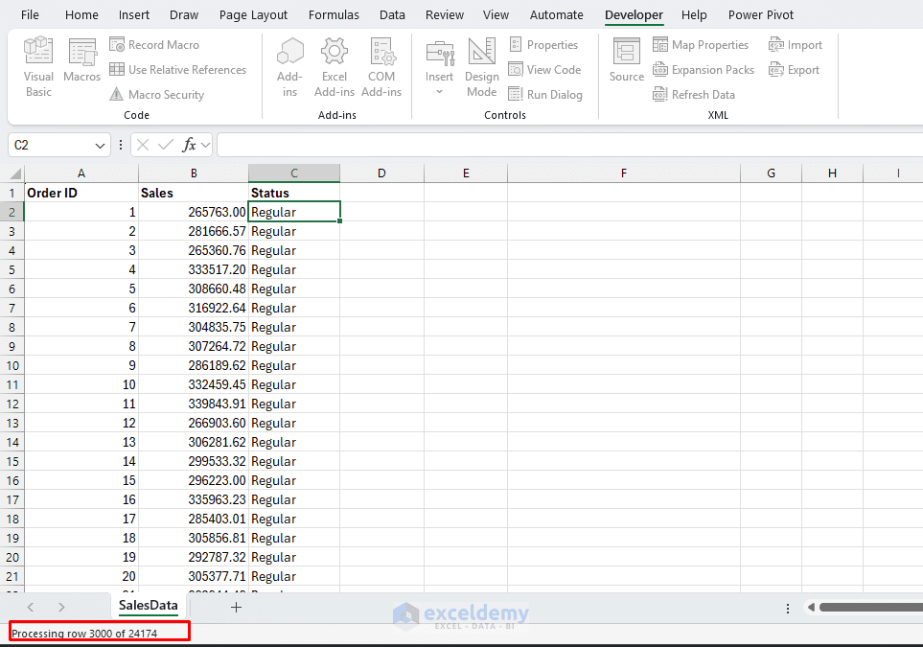
Task: Open the Help tab
Action: pos(694,14)
